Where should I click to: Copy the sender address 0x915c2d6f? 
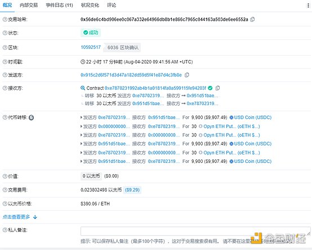pos(186,75)
